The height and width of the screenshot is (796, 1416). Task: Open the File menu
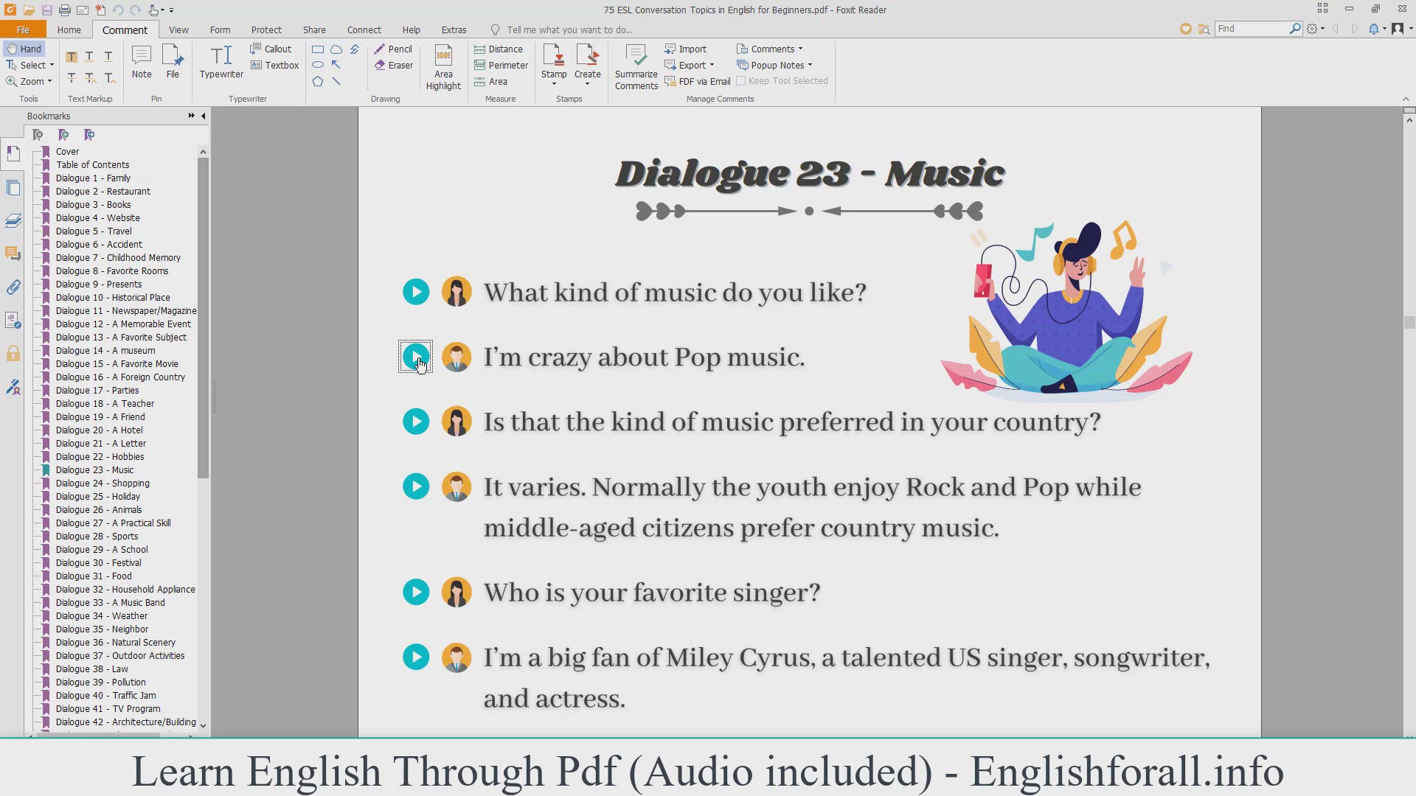coord(23,30)
